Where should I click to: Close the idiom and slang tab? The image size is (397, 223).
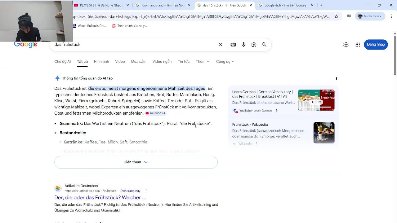pos(189,5)
